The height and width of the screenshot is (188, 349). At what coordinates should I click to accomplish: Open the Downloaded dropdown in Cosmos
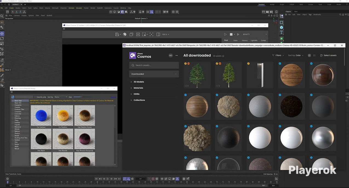(154, 74)
